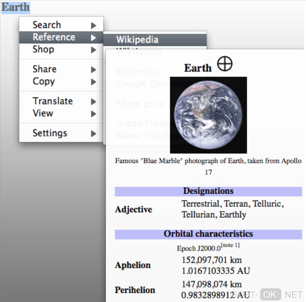
Task: Click the 147,098,074 km value
Action: pos(212,284)
